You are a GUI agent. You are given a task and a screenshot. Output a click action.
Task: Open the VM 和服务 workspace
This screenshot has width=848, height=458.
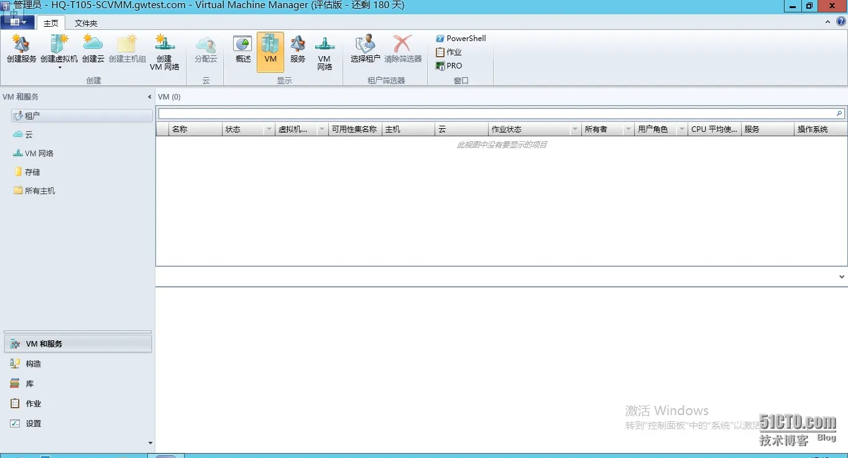pyautogui.click(x=78, y=343)
